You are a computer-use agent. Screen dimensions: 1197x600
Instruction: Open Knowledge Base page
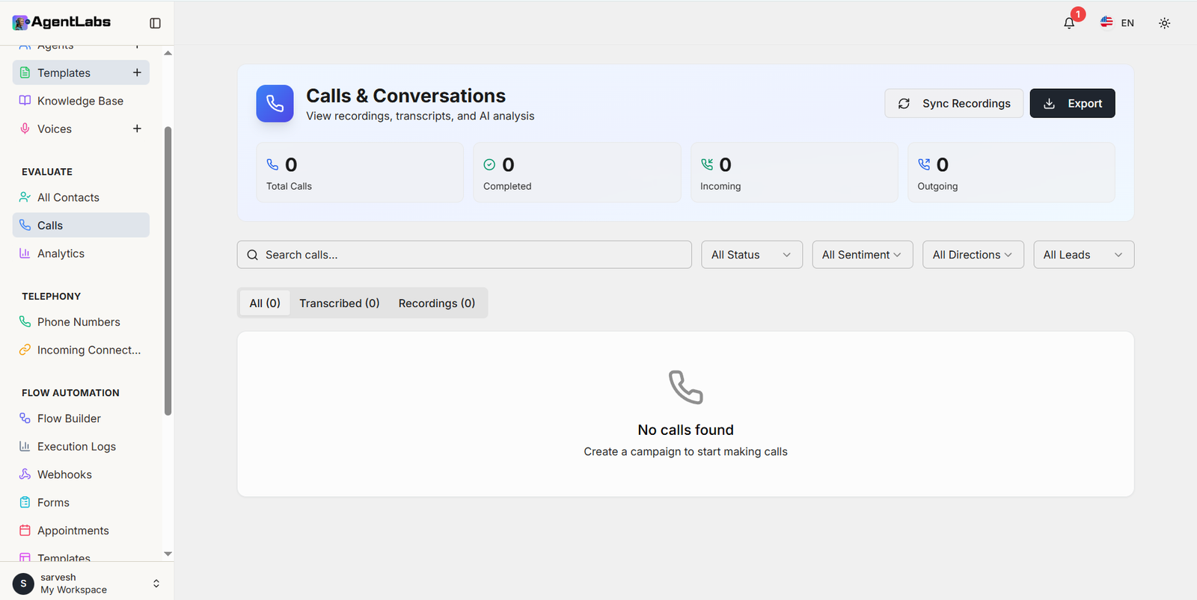tap(81, 101)
